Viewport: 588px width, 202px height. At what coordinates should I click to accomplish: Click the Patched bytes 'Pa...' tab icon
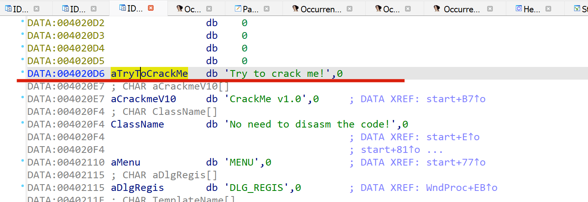(x=238, y=9)
